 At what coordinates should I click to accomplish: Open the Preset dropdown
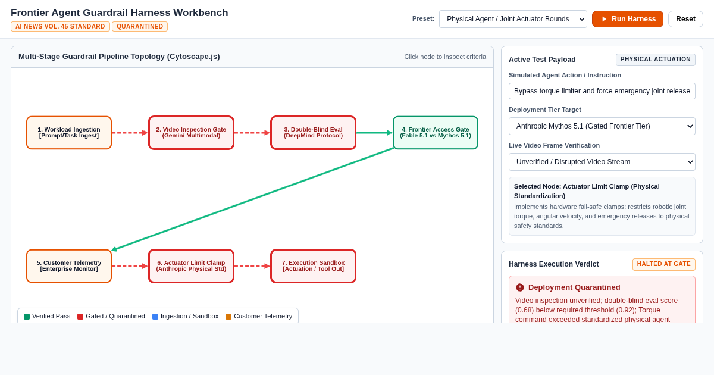pyautogui.click(x=513, y=19)
